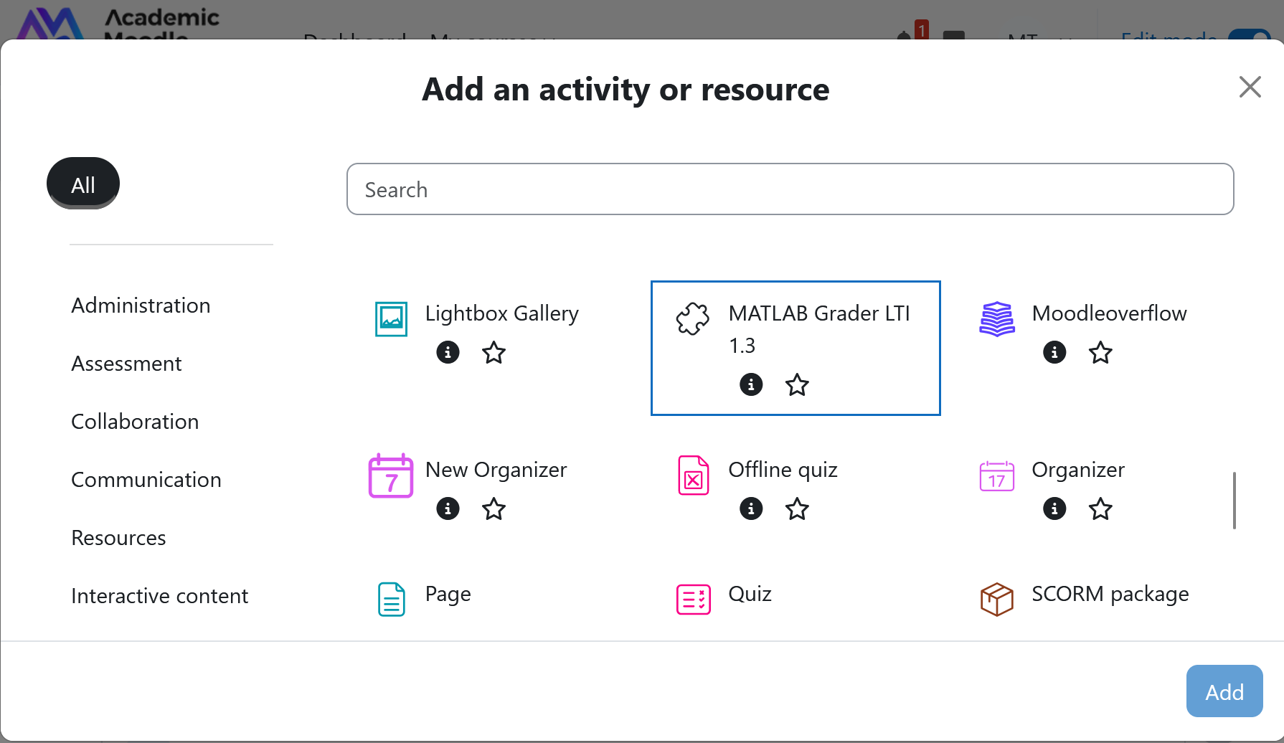Screen dimensions: 1284x743
Task: Focus the Search input field
Action: [x=790, y=189]
